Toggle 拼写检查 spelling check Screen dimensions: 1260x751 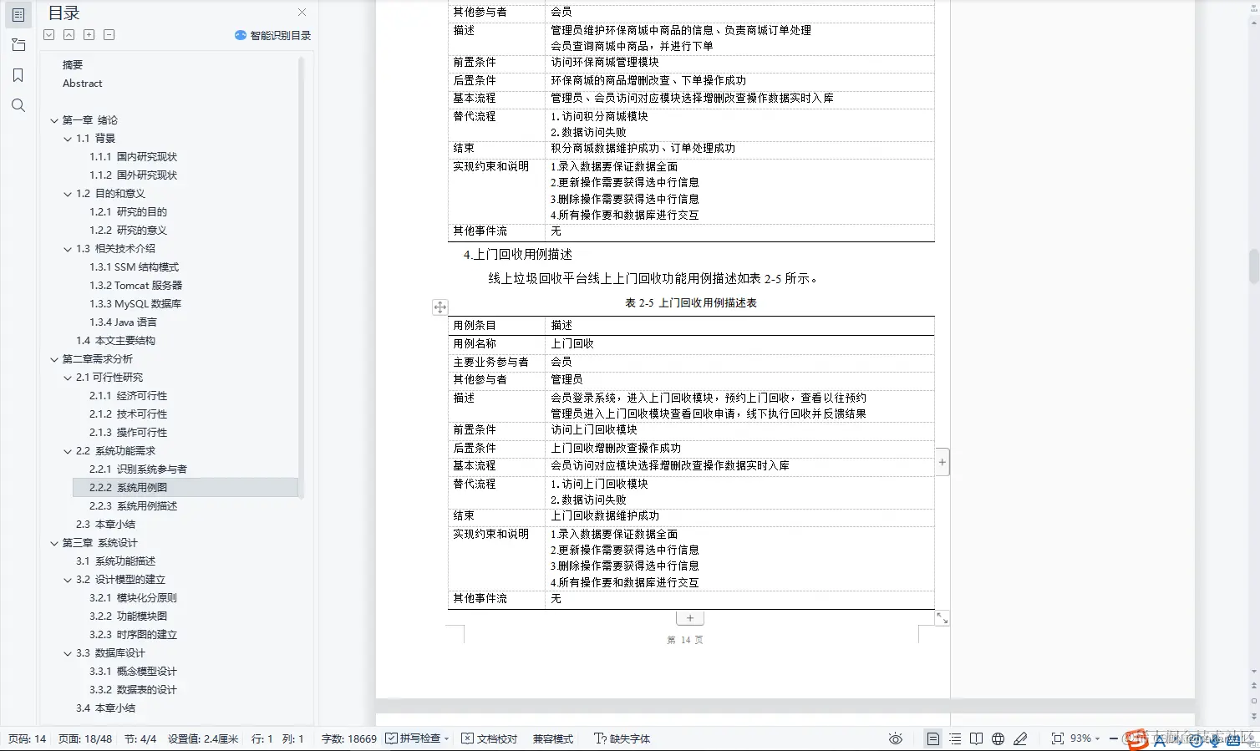(416, 738)
